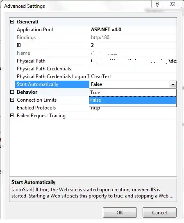The width and height of the screenshot is (184, 223).
Task: Expand Connection Limits node
Action: 12,100
